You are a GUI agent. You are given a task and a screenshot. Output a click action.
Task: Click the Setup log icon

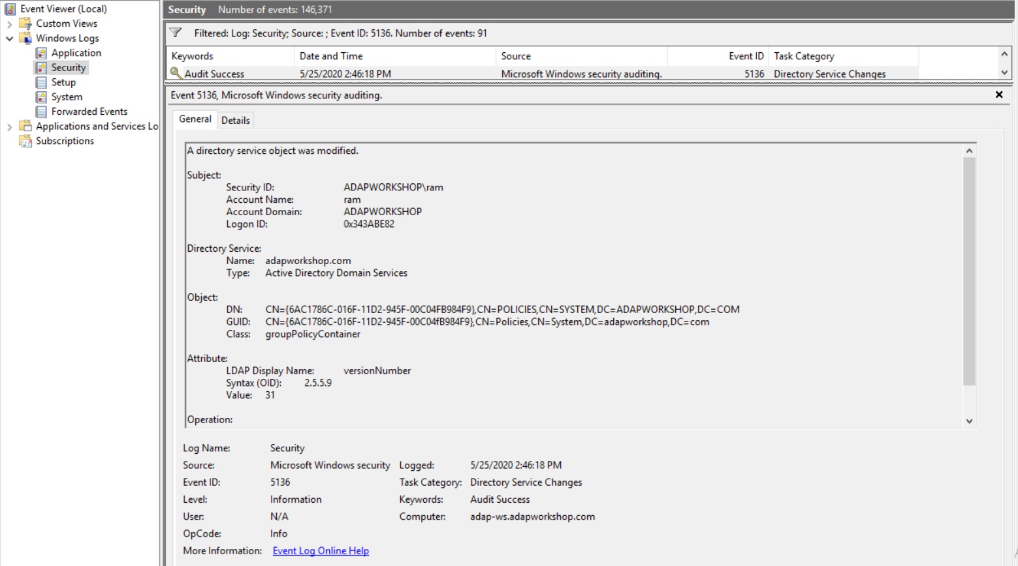click(41, 82)
